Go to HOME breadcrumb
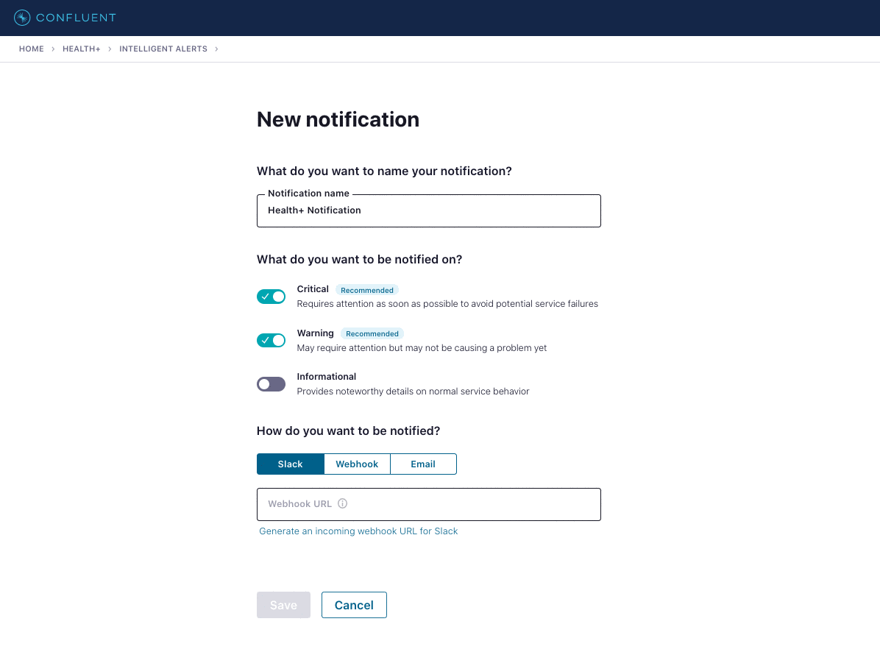Image resolution: width=880 pixels, height=666 pixels. tap(32, 49)
